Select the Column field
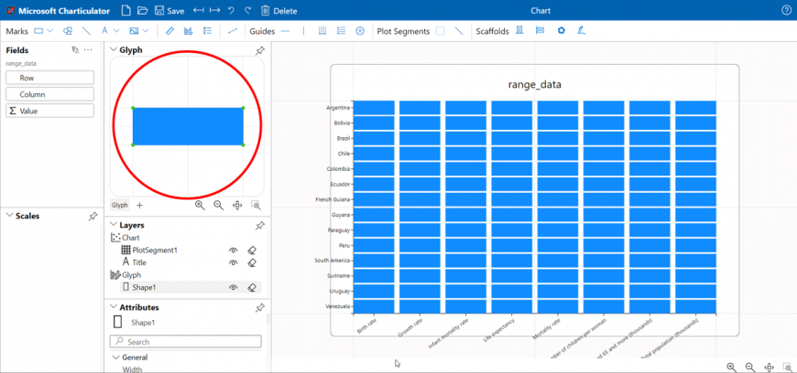Image resolution: width=797 pixels, height=373 pixels. 49,94
